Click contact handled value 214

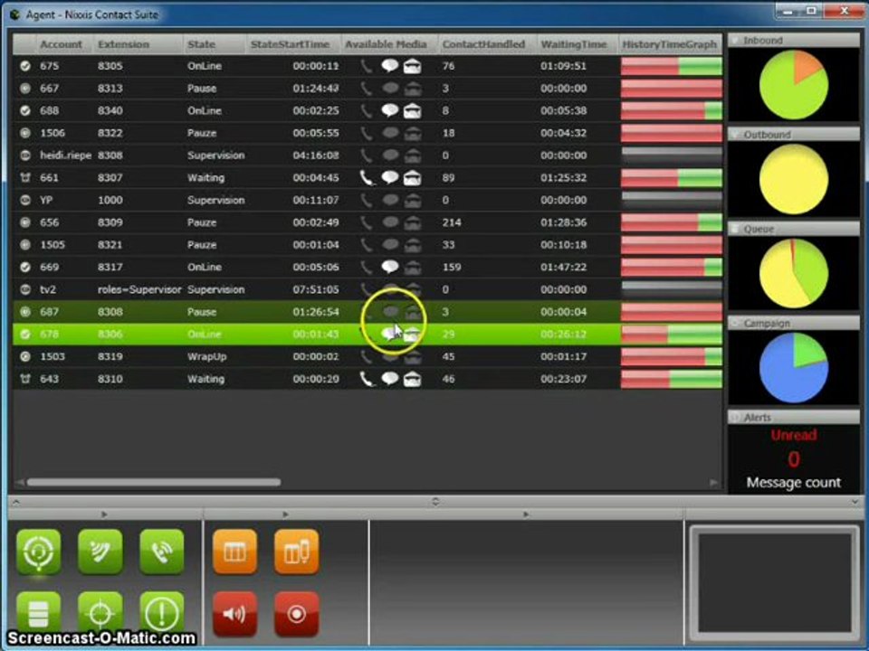coord(452,222)
